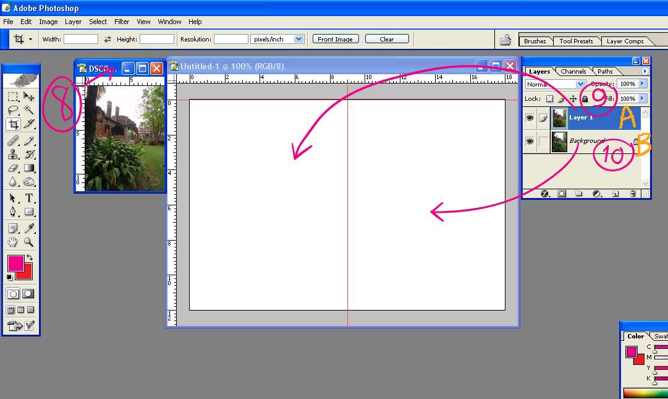
Task: Toggle lock transparent pixels in Layers panel
Action: pos(549,99)
